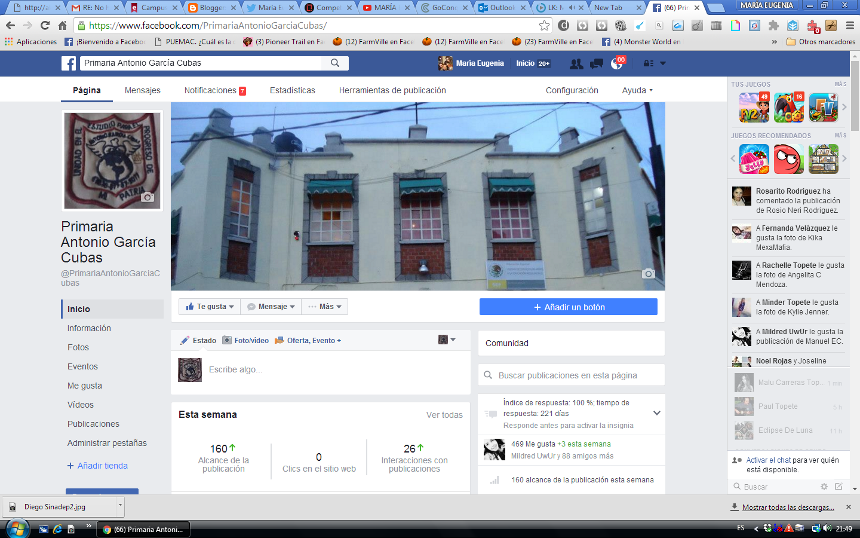Click the Ver todas link
This screenshot has width=860, height=538.
[444, 415]
